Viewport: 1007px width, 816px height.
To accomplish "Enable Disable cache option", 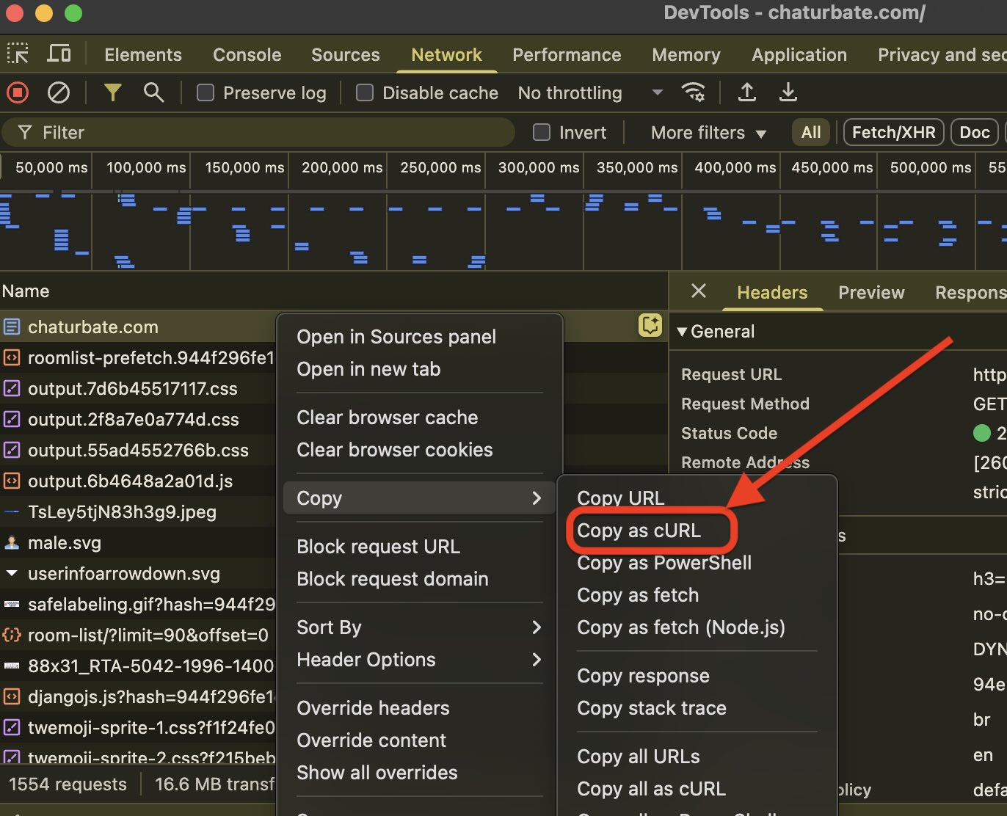I will (365, 92).
